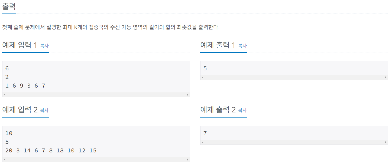This screenshot has width=392, height=164.
Task: Copy 예제 출력 1 using 복사 link
Action: pyautogui.click(x=242, y=46)
